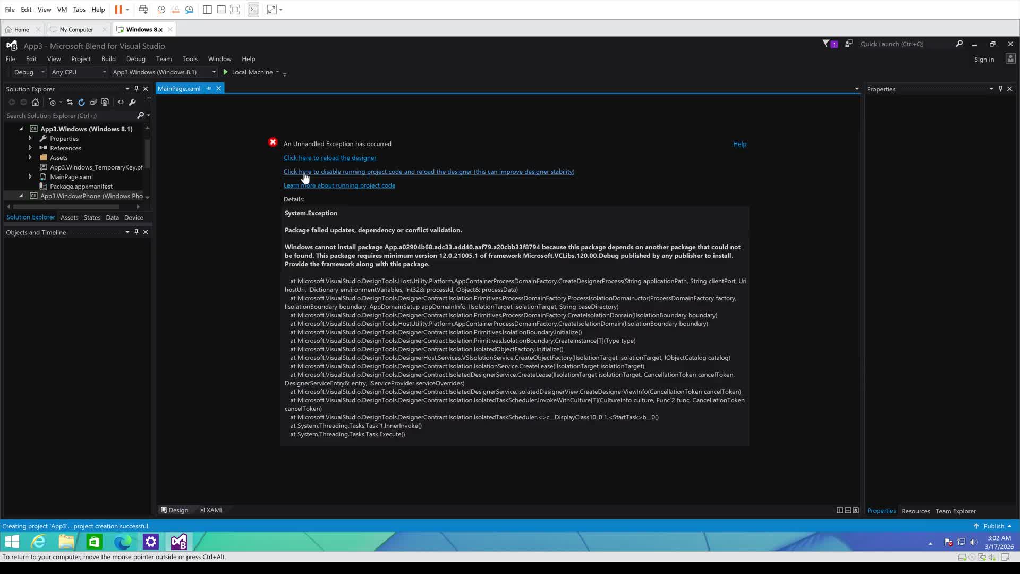Toggle pin on the MainPage.xaml tab
The width and height of the screenshot is (1020, 574).
(209, 88)
